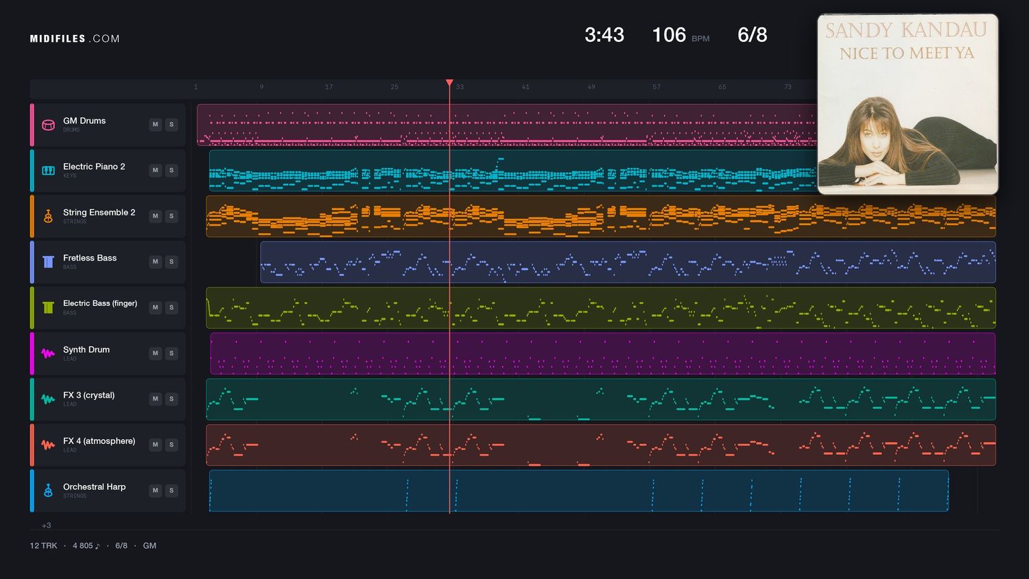Click the small 6/8 in the status line
The width and height of the screenshot is (1029, 579).
pos(121,546)
